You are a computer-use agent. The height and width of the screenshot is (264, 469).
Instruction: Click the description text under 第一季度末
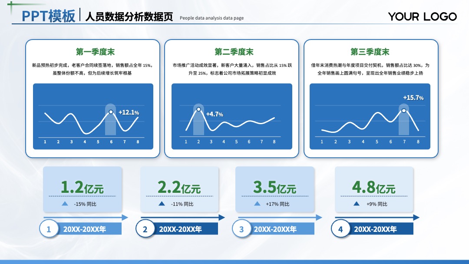[x=92, y=69]
